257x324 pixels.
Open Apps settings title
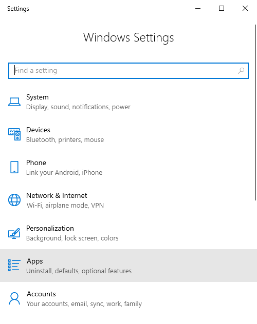click(34, 261)
